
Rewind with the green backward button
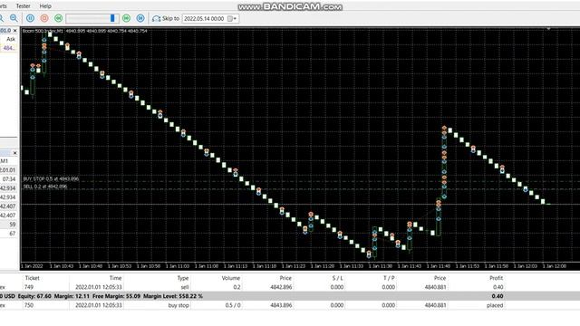[x=58, y=18]
